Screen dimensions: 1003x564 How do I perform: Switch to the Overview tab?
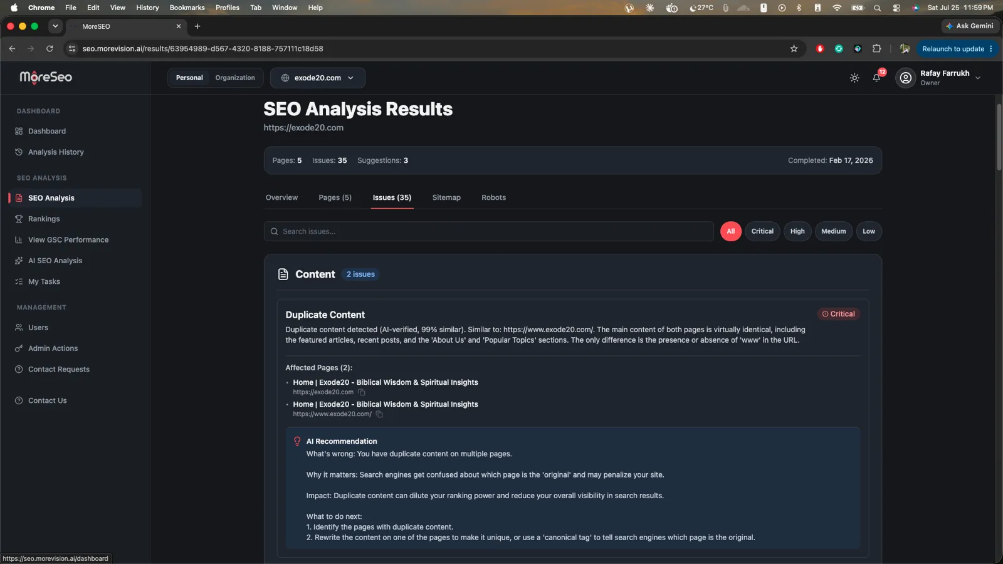[x=281, y=197]
